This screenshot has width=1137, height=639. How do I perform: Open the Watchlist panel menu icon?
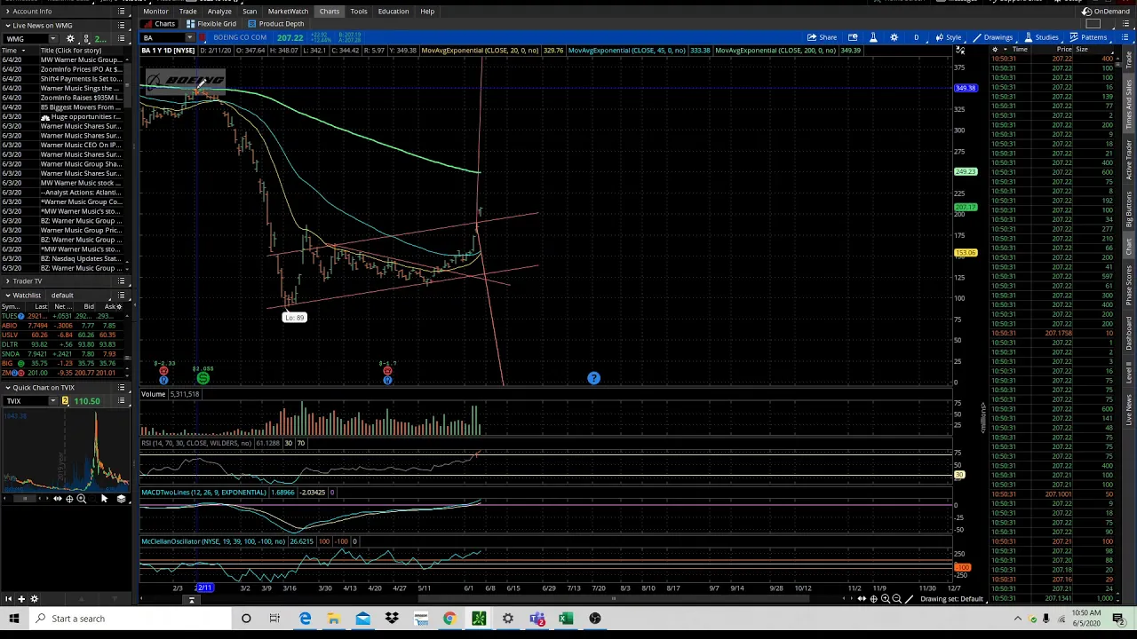pyautogui.click(x=122, y=296)
